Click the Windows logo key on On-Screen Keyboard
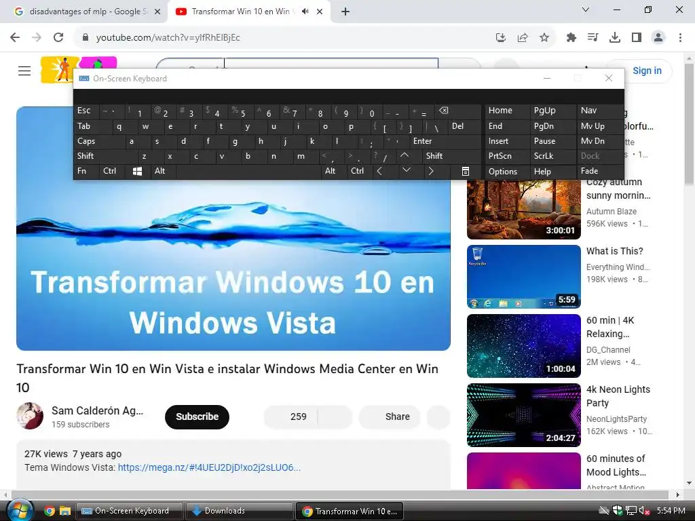This screenshot has width=695, height=521. coord(137,171)
